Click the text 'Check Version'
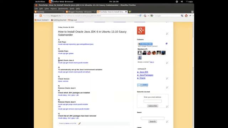Image resolution: width=228 pixels, height=128 pixels. [x=64, y=79]
